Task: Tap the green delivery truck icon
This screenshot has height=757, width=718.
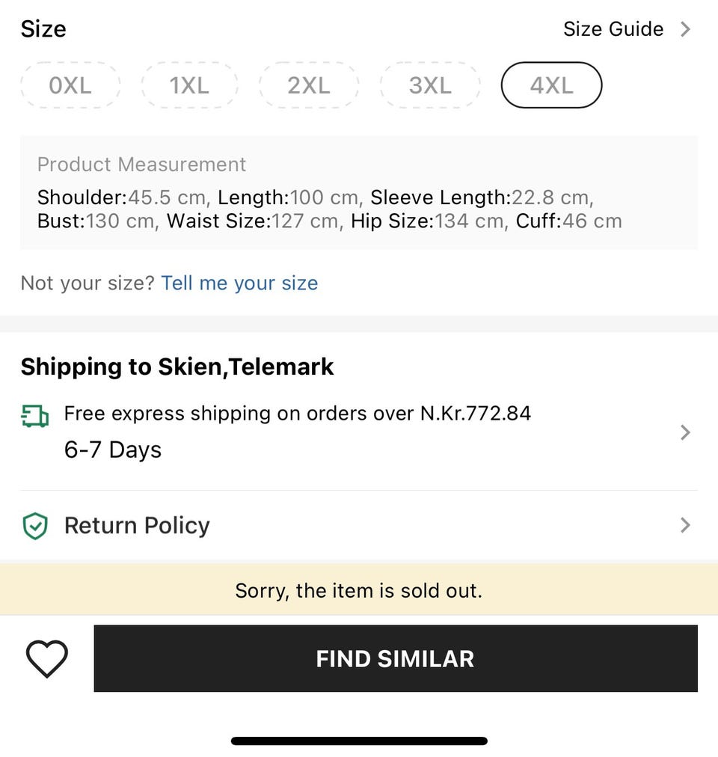Action: point(35,416)
